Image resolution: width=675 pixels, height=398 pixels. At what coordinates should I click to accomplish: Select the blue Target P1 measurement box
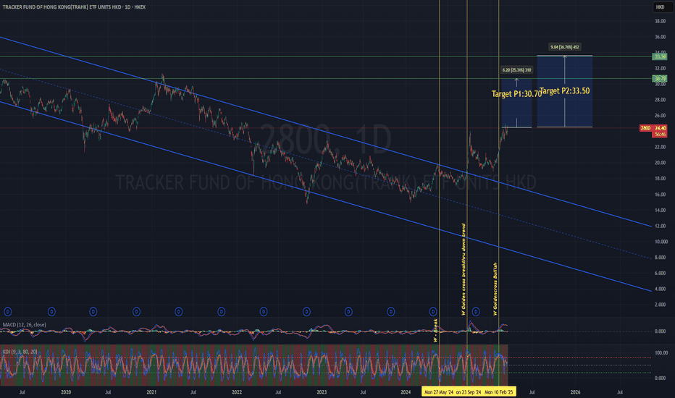coord(516,103)
